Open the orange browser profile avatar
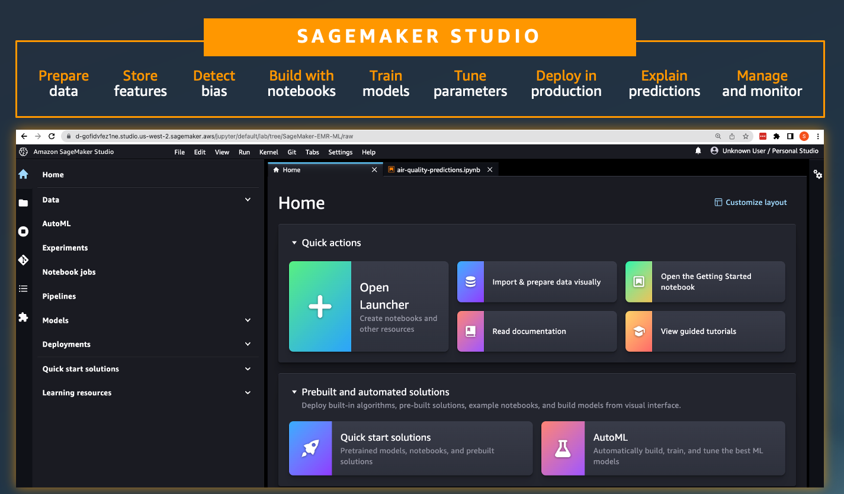The height and width of the screenshot is (494, 844). 804,136
